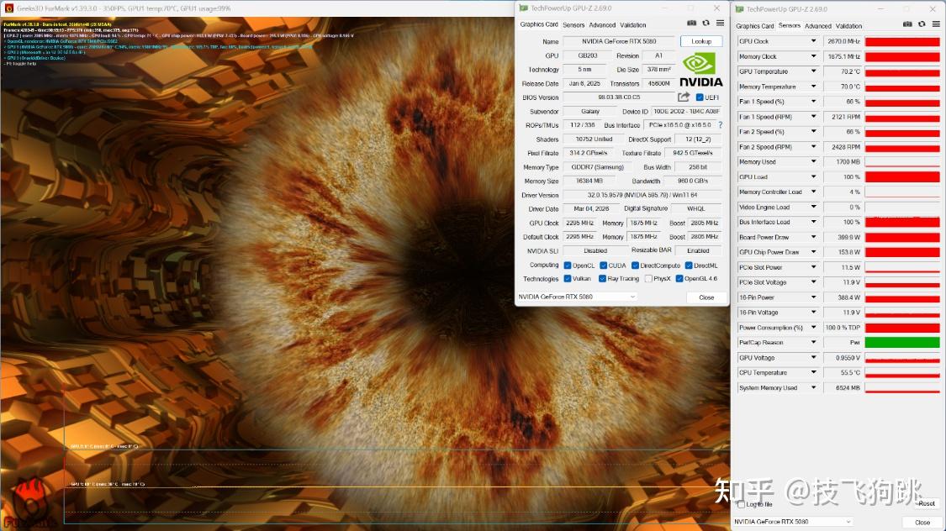Screen dimensions: 946x531
Task: Click GPU-Z app icon in Sensors window title
Action: pos(739,9)
